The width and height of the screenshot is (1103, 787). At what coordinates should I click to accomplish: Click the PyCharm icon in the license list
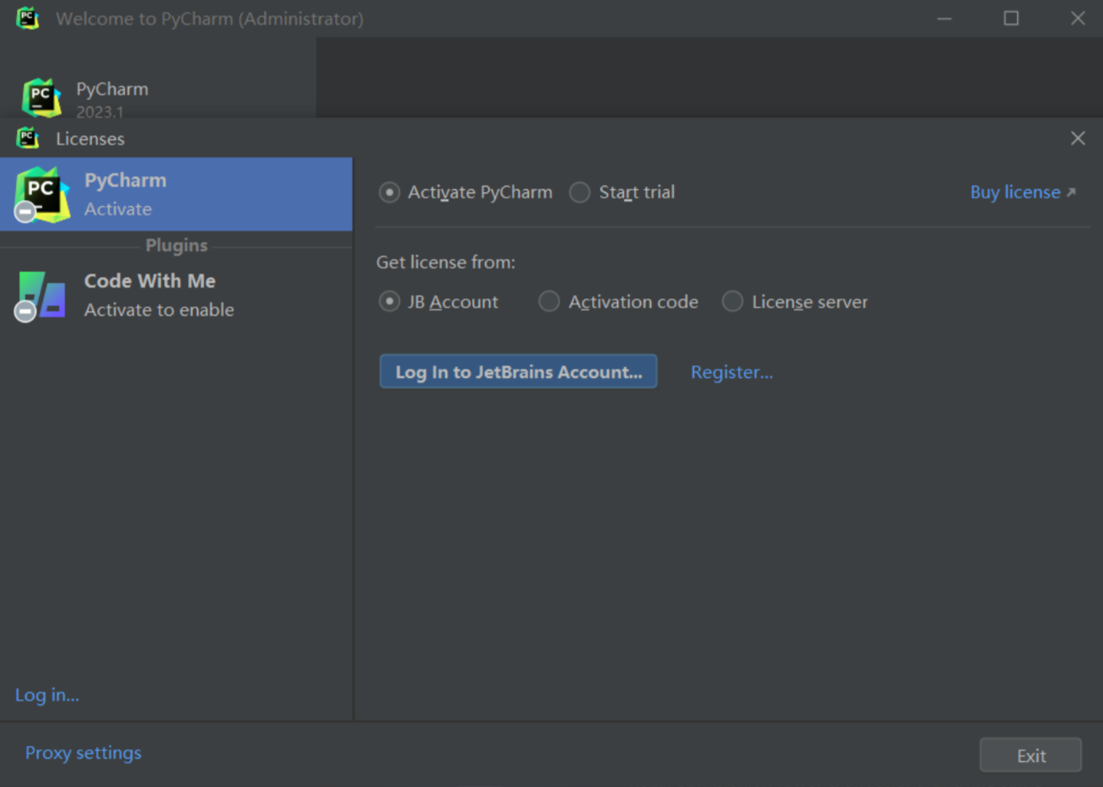pos(40,195)
